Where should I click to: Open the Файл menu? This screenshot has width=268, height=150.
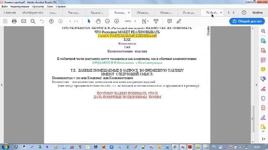pyautogui.click(x=5, y=7)
